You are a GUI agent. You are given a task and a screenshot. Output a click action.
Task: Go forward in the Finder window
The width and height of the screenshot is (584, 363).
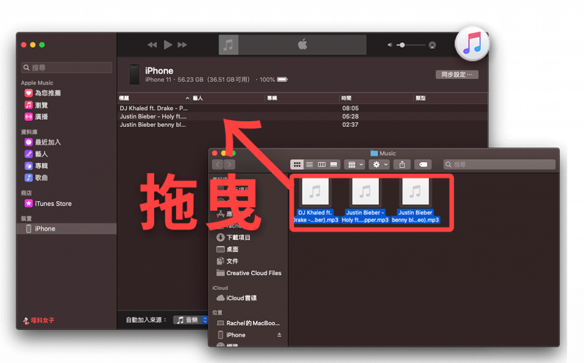point(229,165)
